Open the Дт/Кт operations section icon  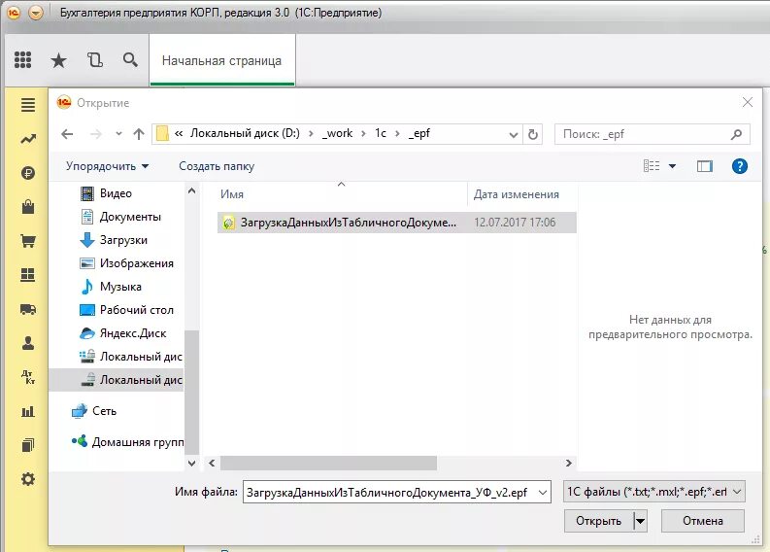(x=28, y=377)
